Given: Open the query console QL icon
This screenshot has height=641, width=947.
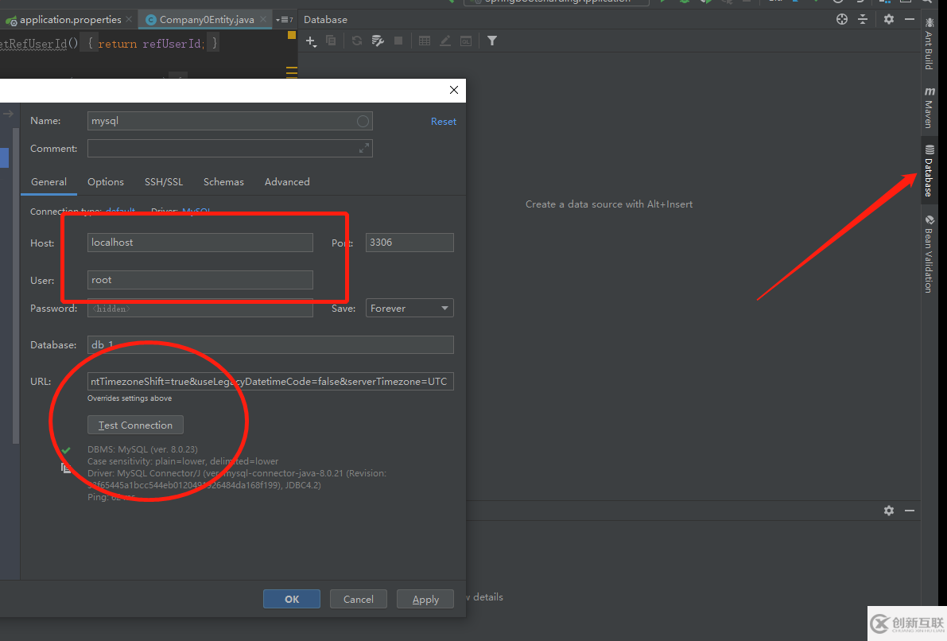Looking at the screenshot, I should (x=466, y=41).
